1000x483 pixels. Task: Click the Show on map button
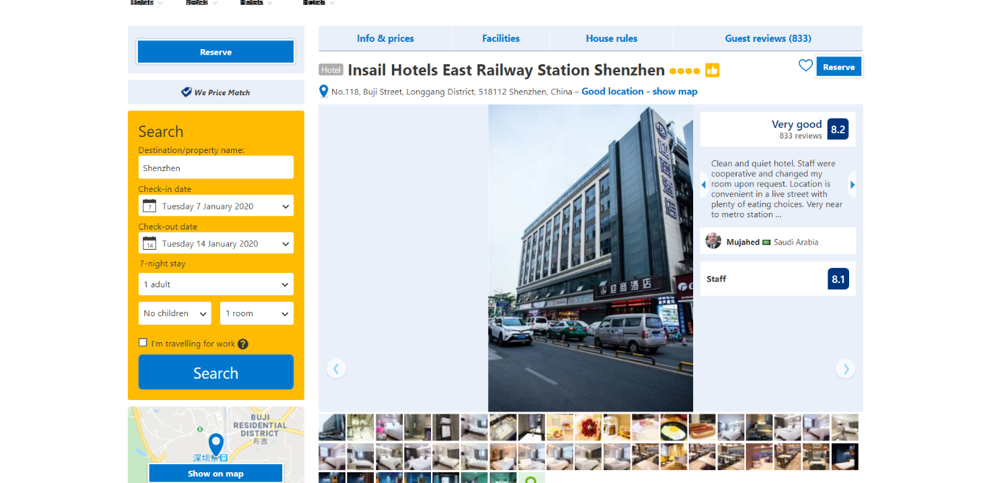(x=216, y=474)
